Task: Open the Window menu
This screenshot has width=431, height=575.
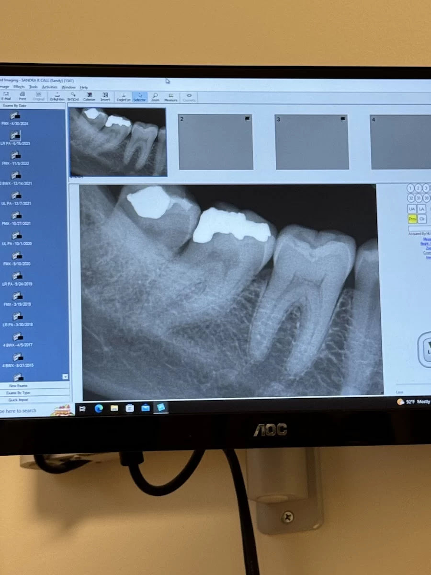Action: pyautogui.click(x=68, y=87)
